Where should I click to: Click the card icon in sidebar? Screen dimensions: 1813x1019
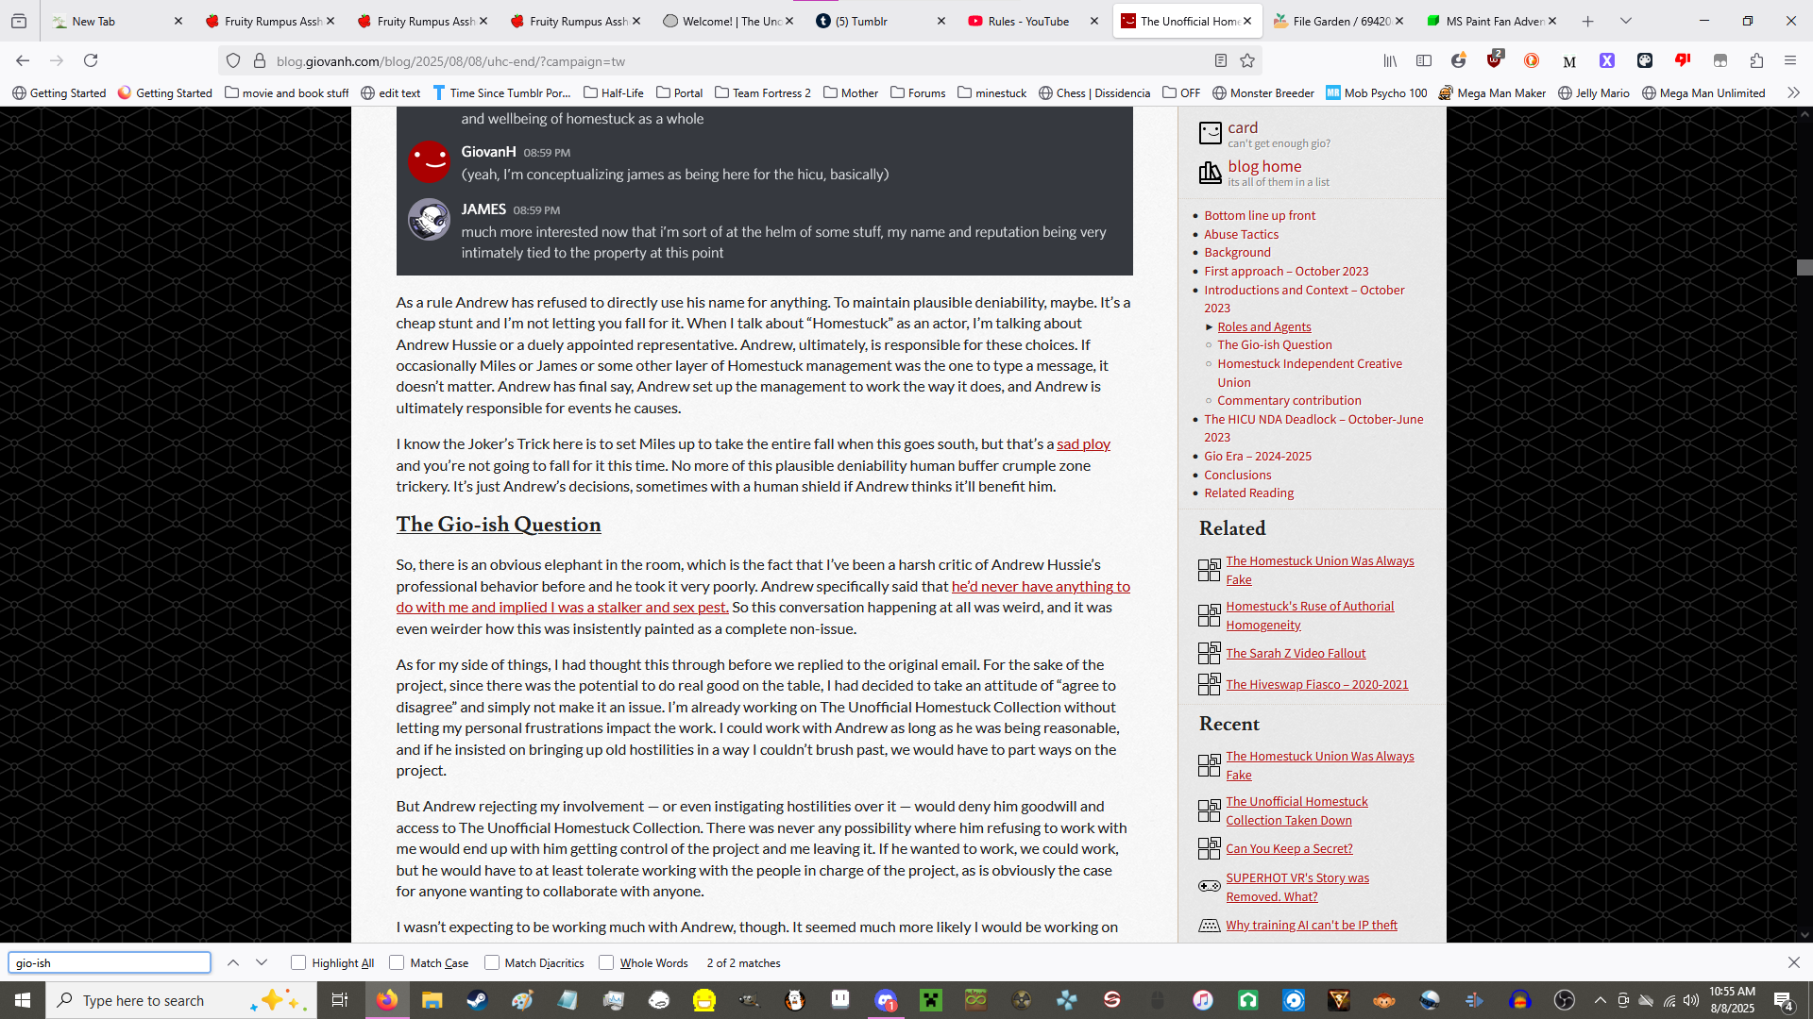[x=1210, y=133]
